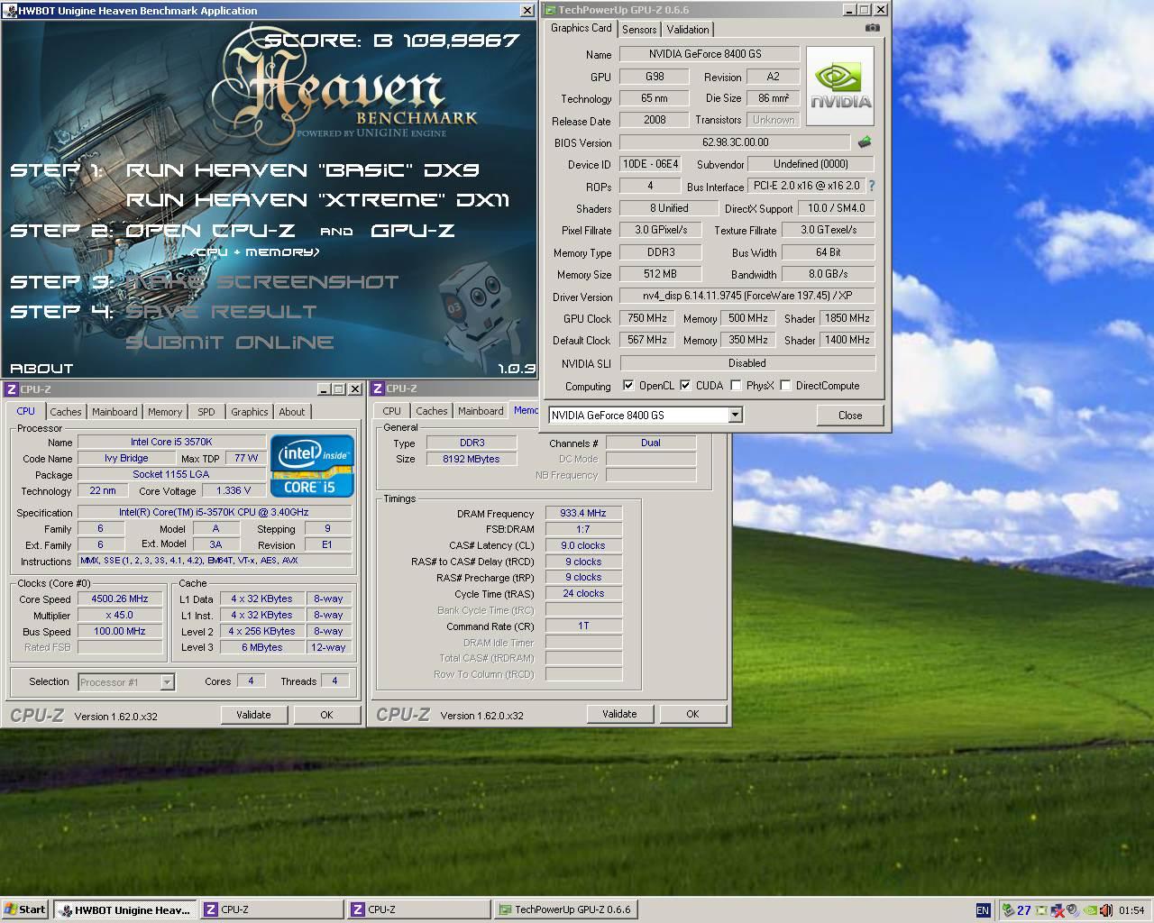Viewport: 1154px width, 923px height.
Task: Open the Memory tab in left CPU-Z
Action: (x=165, y=412)
